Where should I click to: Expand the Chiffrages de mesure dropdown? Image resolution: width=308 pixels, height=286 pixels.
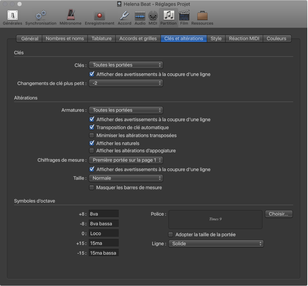click(x=126, y=160)
